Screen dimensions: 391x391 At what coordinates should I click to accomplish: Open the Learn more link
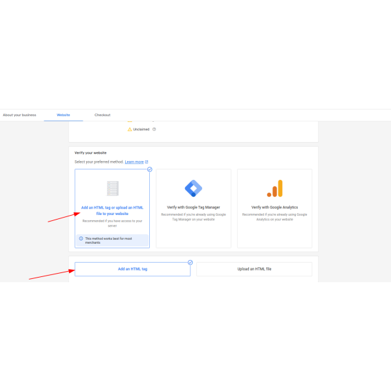[134, 162]
